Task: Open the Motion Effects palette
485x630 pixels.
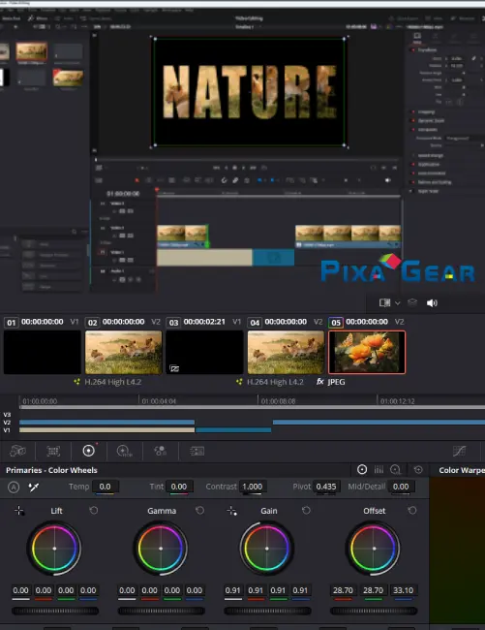Action: pos(197,452)
